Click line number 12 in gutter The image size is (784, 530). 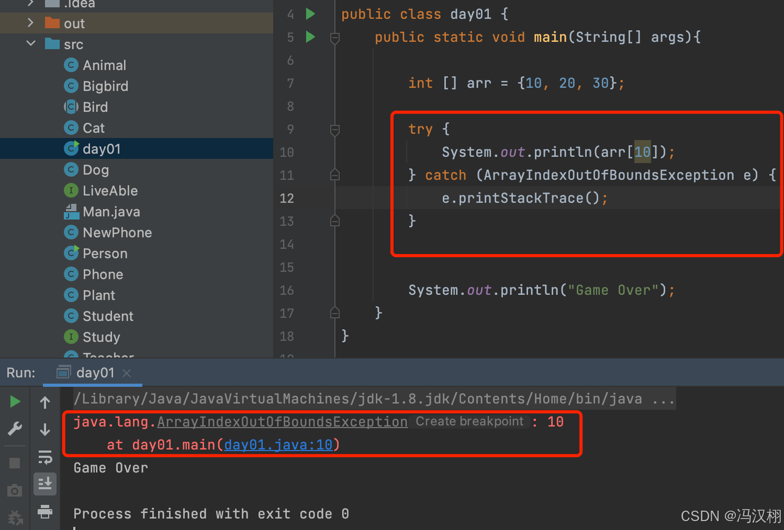pyautogui.click(x=287, y=198)
